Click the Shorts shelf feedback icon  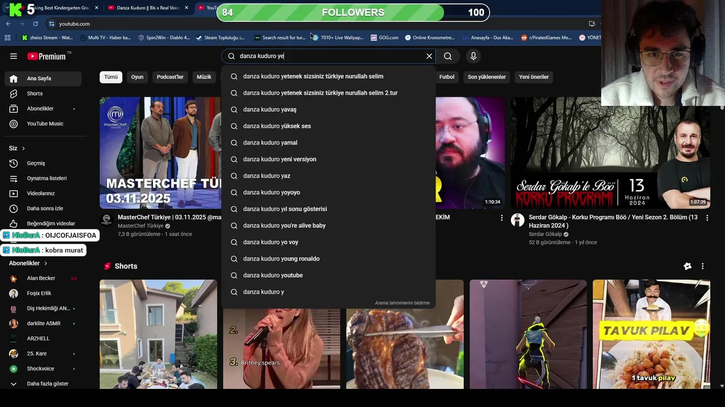tap(688, 266)
